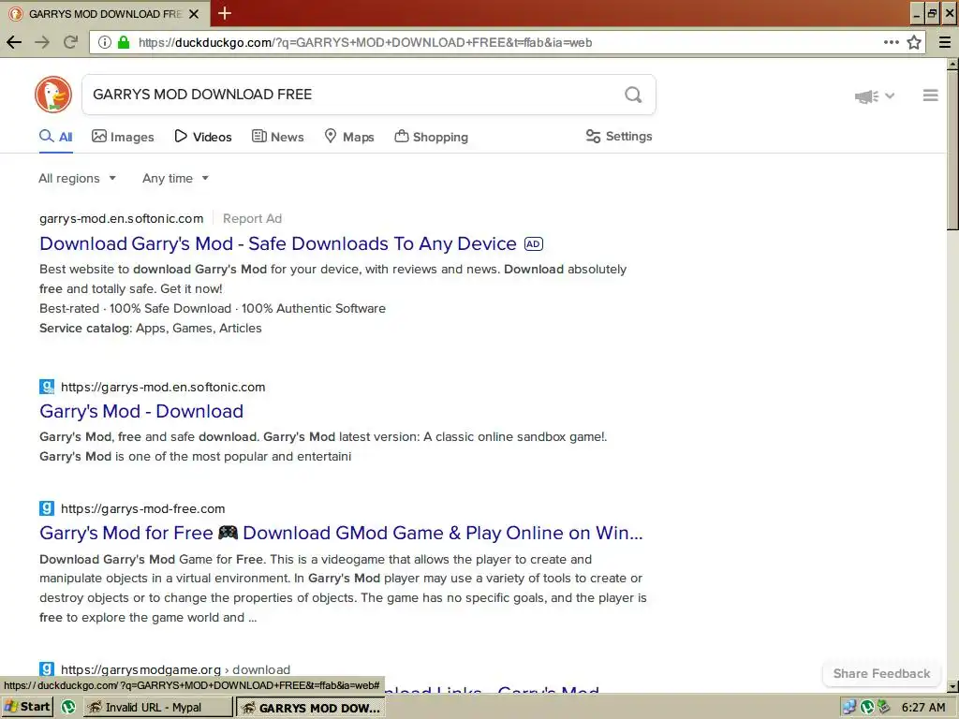Click the vertical scrollbar thumb

(952, 151)
